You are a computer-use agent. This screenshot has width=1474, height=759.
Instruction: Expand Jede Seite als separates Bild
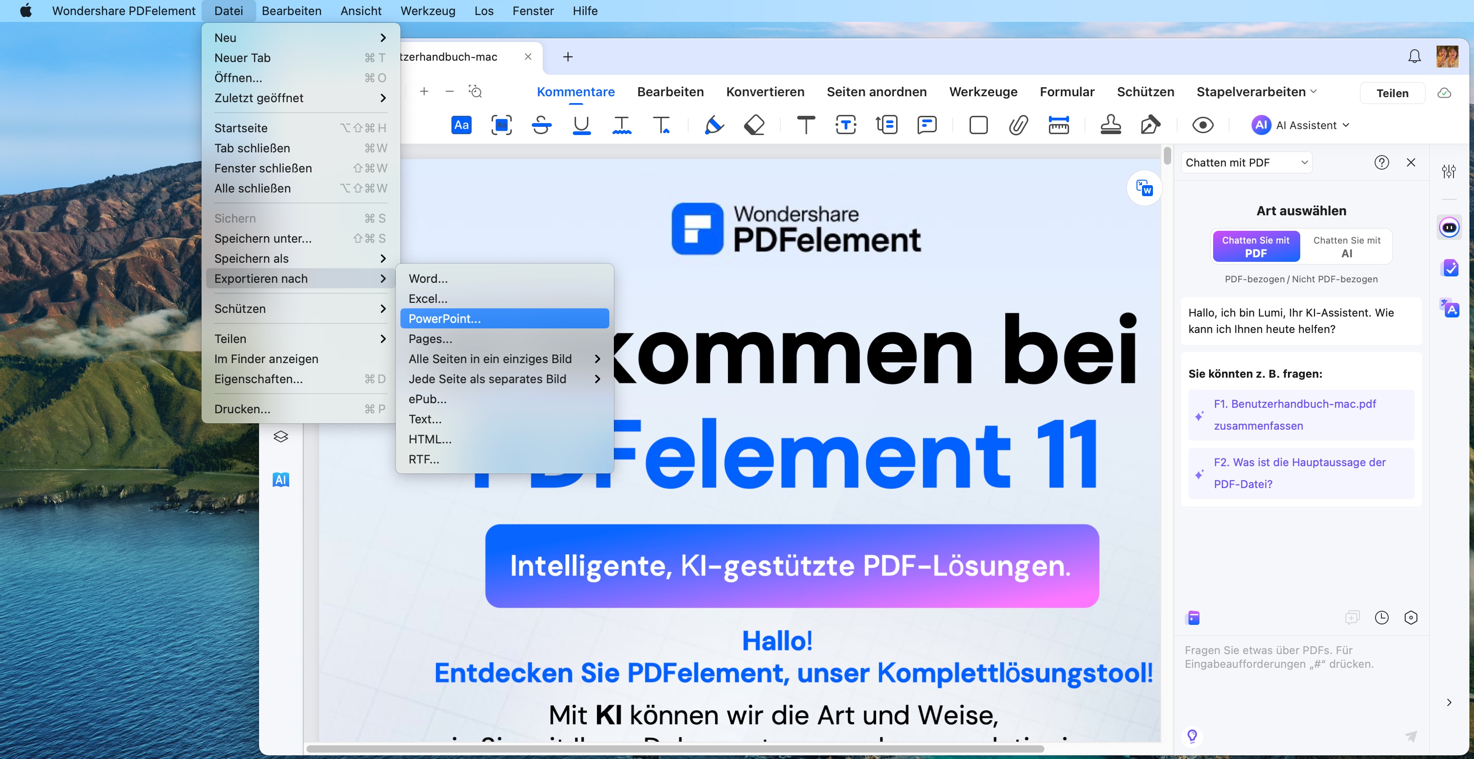[505, 379]
